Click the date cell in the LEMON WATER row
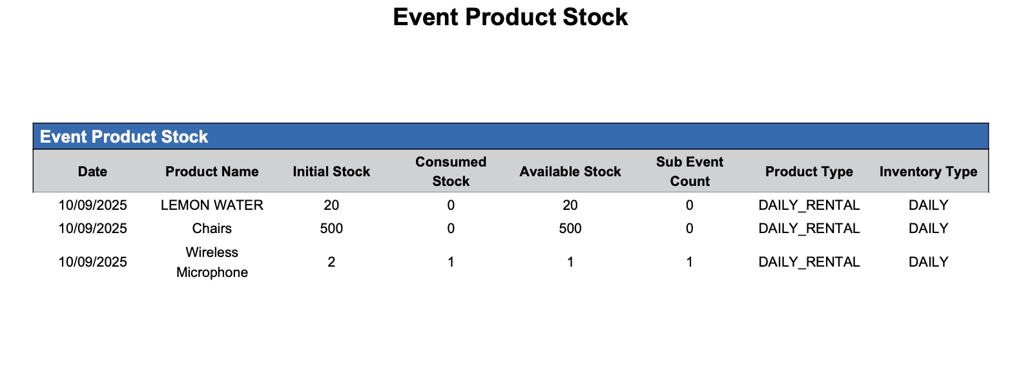 click(92, 205)
